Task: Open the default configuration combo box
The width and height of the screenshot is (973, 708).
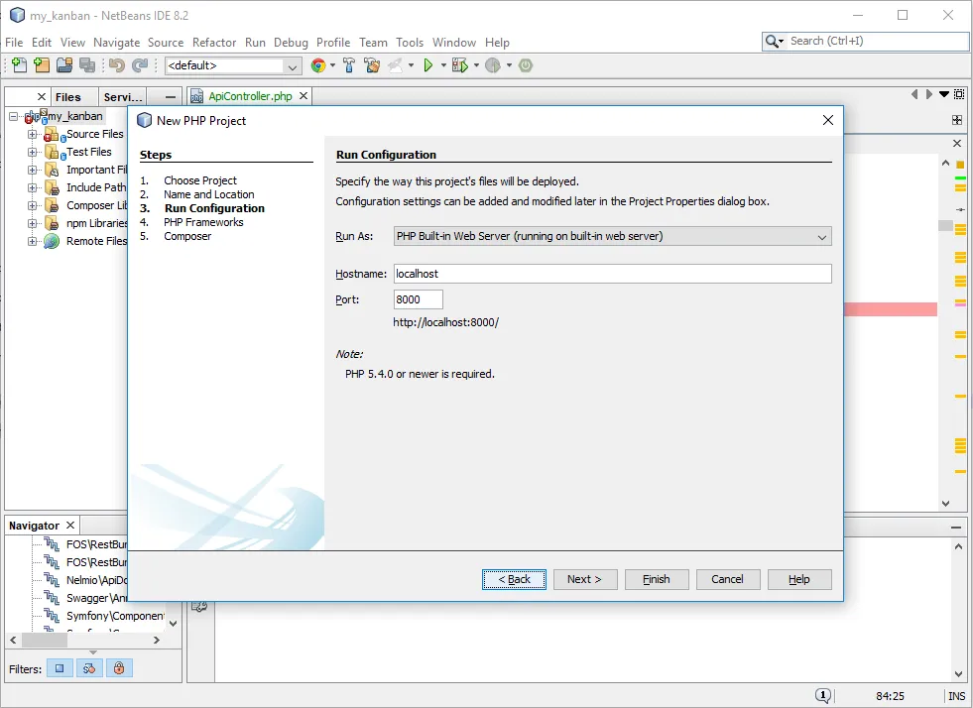Action: point(233,65)
